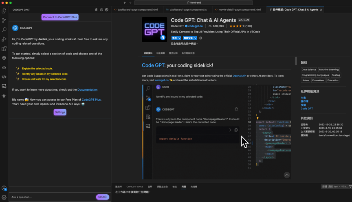
Task: Open the Accounts icon at the bottom of the activity bar
Action: [x=4, y=188]
